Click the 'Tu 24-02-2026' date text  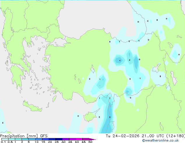coord(123,136)
